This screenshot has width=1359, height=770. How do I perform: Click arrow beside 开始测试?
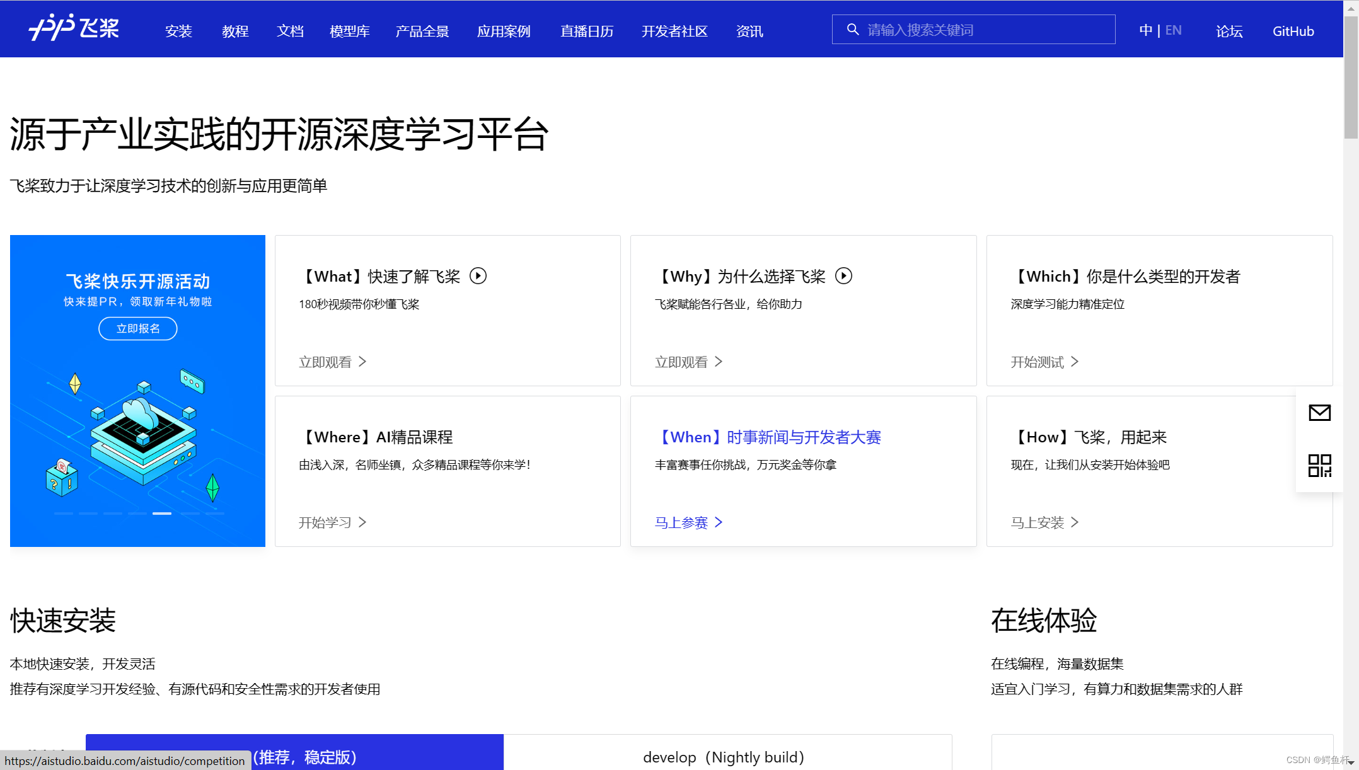click(x=1075, y=362)
